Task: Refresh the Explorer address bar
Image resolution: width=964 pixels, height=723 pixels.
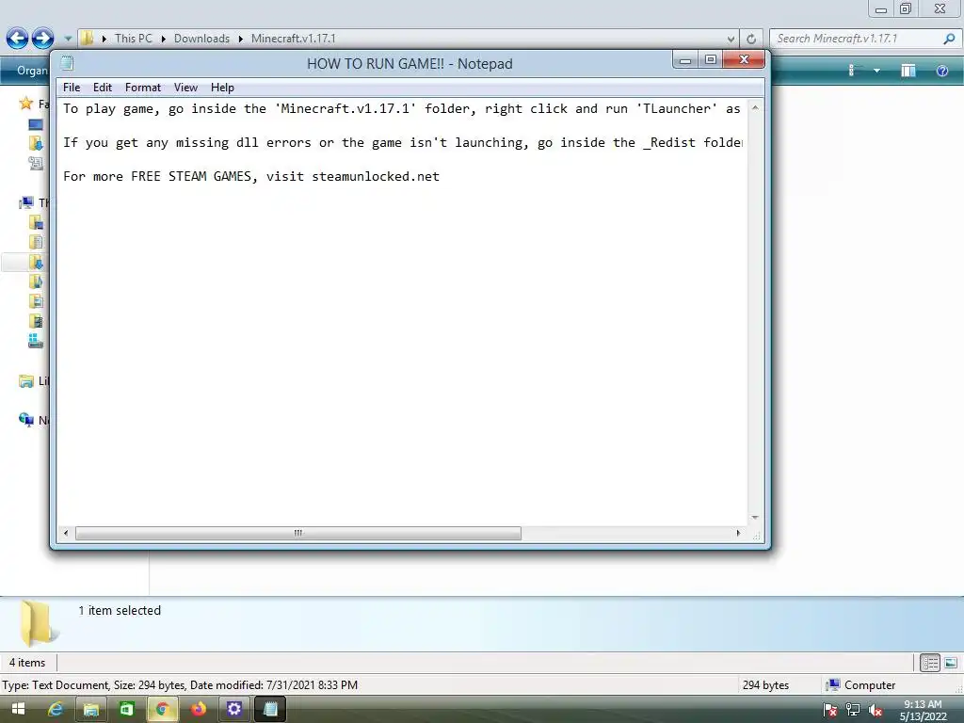Action: (750, 39)
